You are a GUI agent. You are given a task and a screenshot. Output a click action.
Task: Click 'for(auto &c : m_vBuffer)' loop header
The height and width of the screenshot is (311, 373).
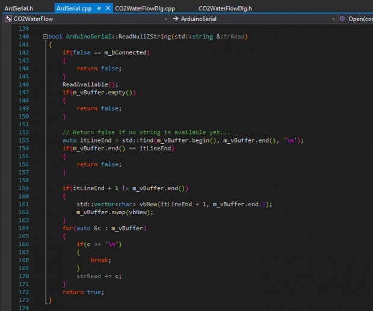(x=105, y=228)
